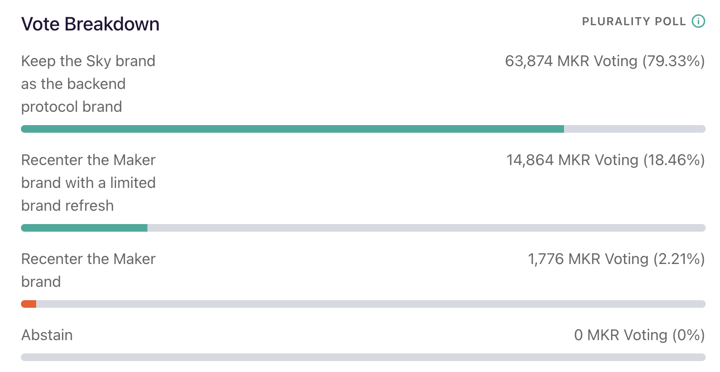720x372 pixels.
Task: Click the empty Abstain progress bar
Action: click(x=363, y=357)
